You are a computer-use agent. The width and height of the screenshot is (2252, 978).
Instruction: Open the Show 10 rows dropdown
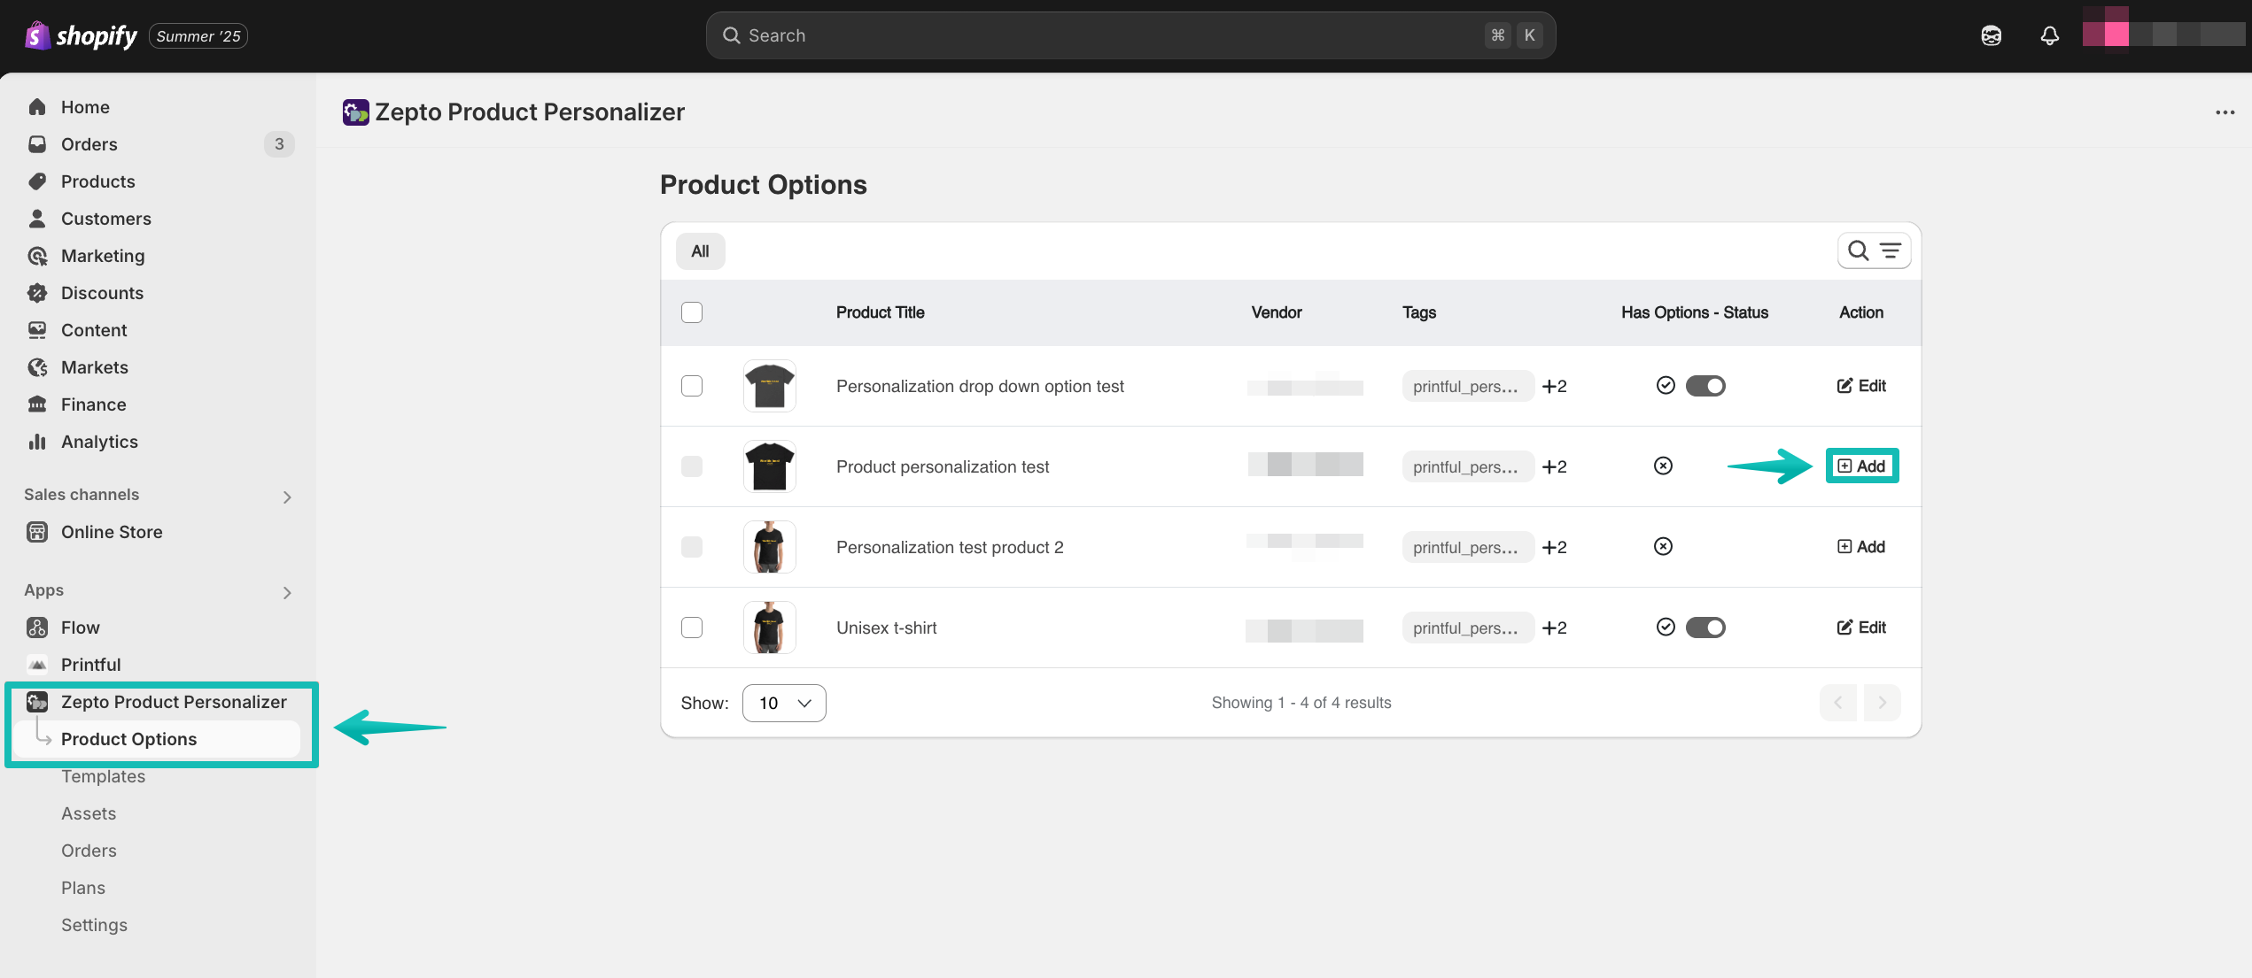point(784,703)
